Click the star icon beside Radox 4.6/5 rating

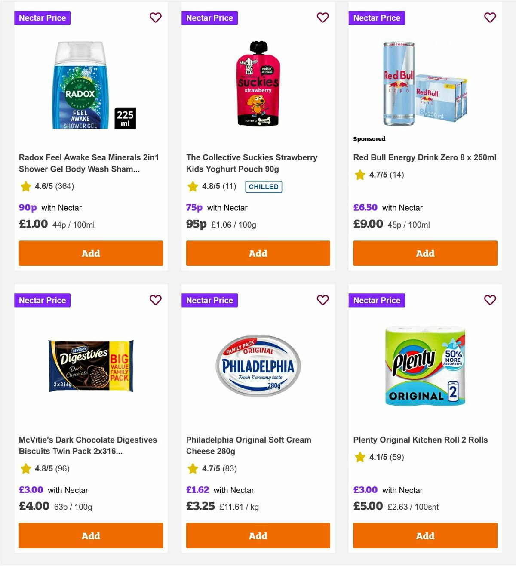click(x=25, y=186)
